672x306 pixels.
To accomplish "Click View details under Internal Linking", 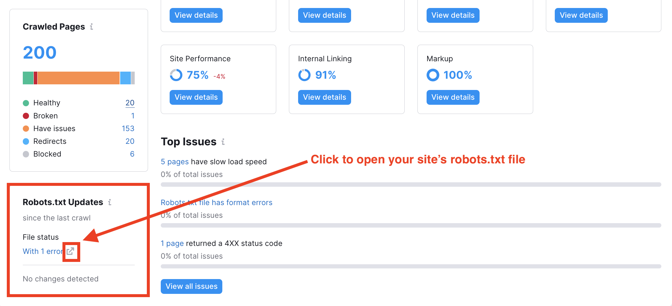I will [324, 97].
